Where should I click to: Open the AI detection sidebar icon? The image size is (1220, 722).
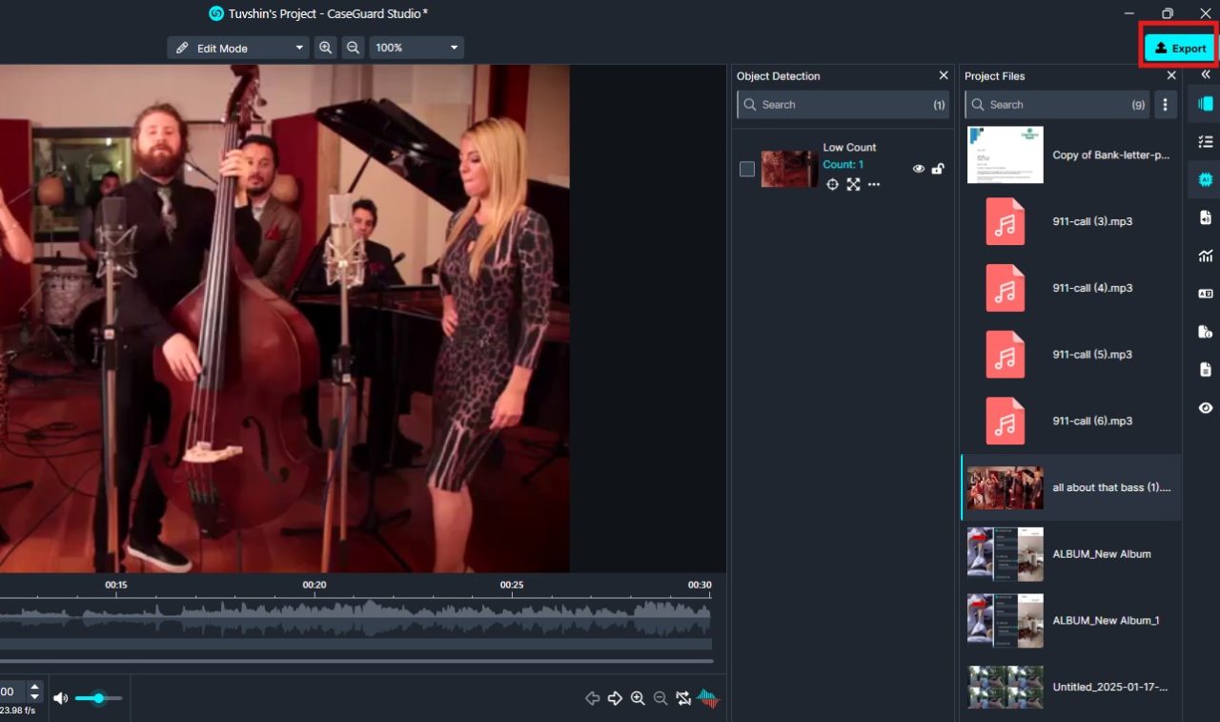click(x=1205, y=179)
